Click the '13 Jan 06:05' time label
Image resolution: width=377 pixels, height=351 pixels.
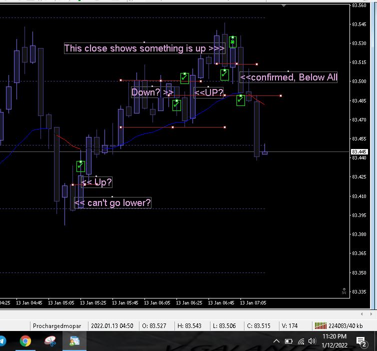pos(157,302)
